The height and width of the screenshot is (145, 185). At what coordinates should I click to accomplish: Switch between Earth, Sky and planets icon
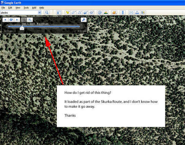tap(114, 12)
